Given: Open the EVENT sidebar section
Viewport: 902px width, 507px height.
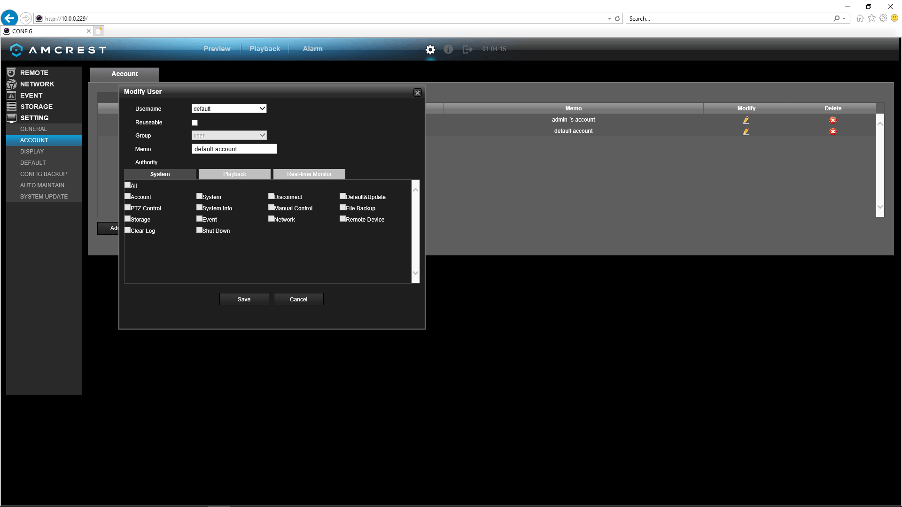Looking at the screenshot, I should click(31, 95).
